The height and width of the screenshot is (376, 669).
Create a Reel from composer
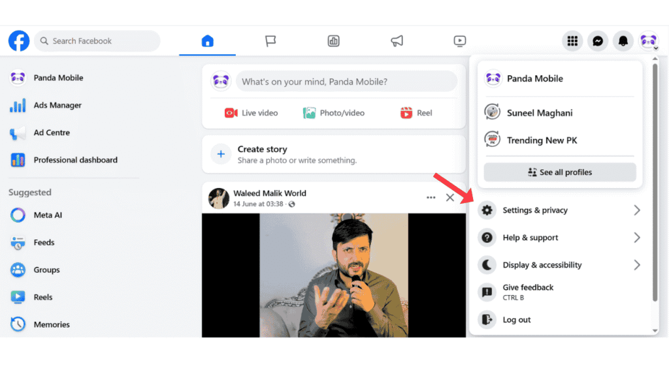pyautogui.click(x=416, y=113)
